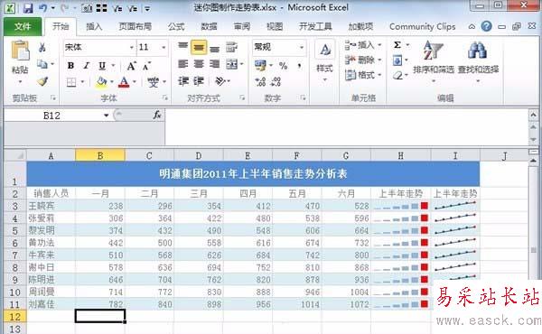The image size is (542, 334).
Task: Click the vertical scrollbar thumb
Action: (533, 250)
